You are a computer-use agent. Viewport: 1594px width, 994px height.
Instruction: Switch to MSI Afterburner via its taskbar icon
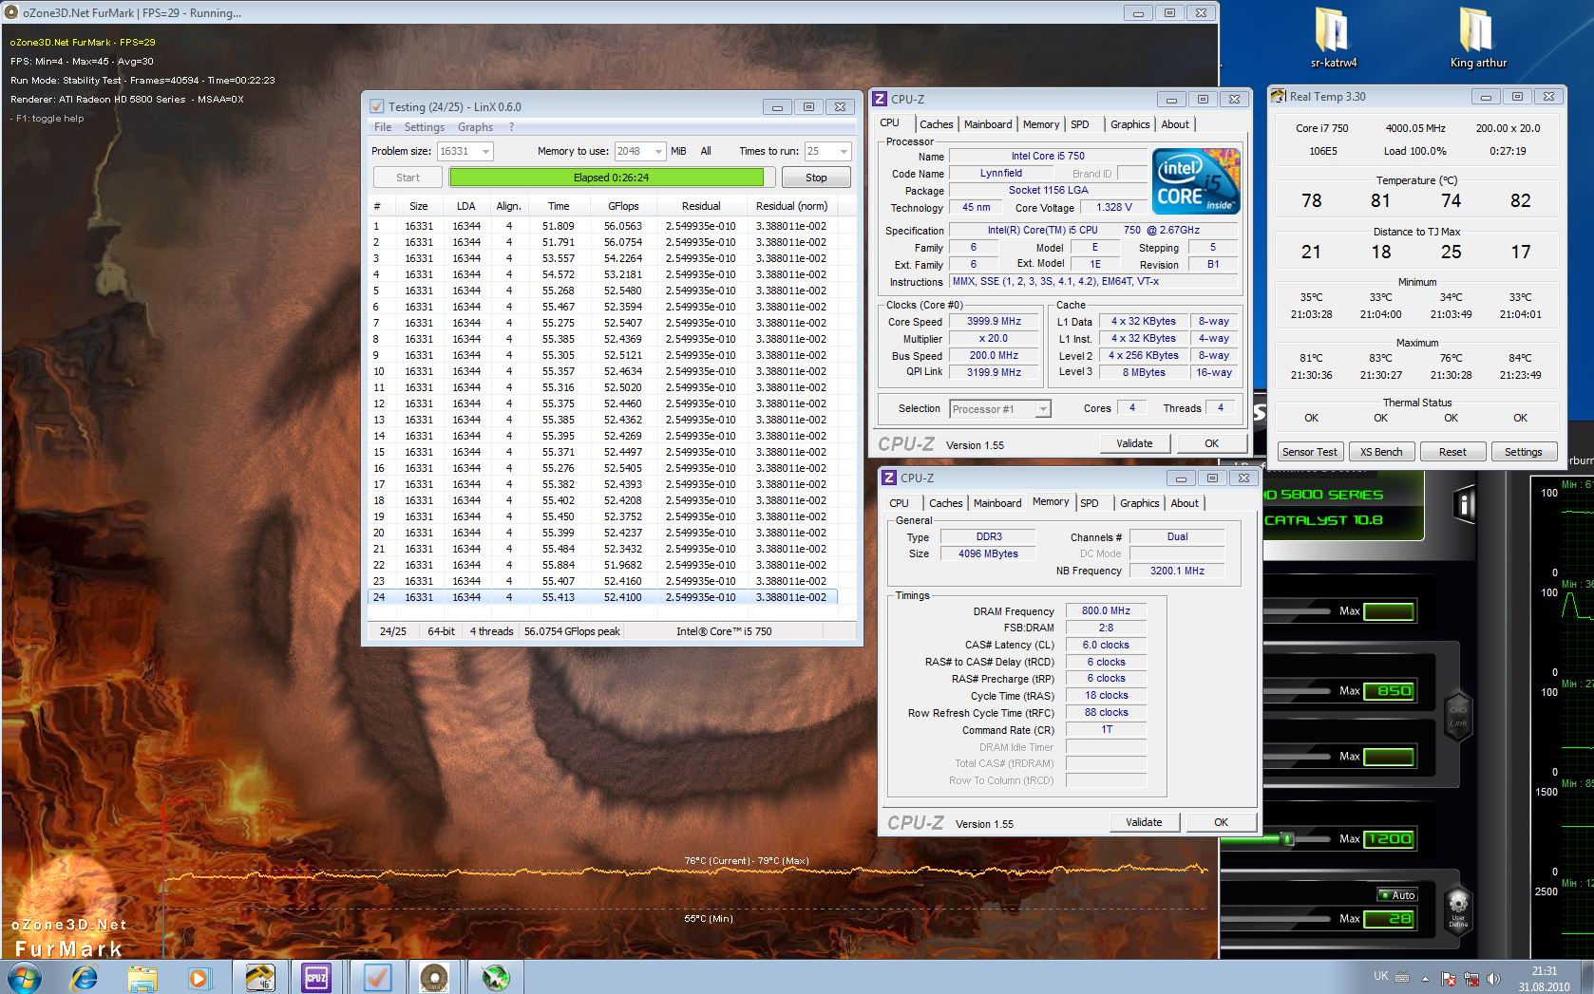coord(495,977)
